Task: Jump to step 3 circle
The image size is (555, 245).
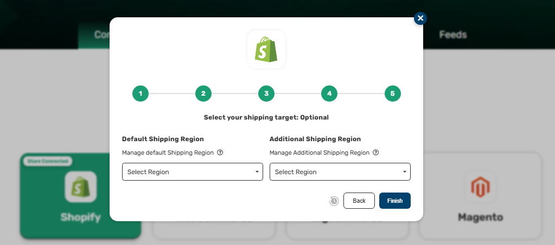Action: (266, 94)
